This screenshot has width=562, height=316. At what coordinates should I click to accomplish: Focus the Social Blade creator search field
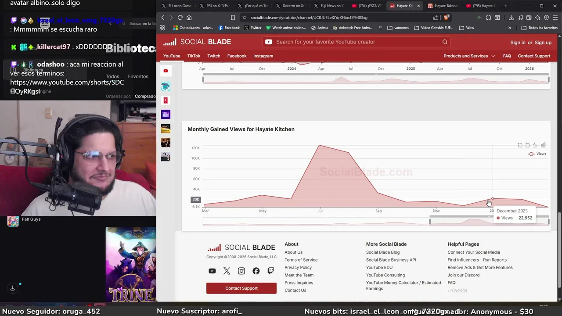click(x=356, y=42)
